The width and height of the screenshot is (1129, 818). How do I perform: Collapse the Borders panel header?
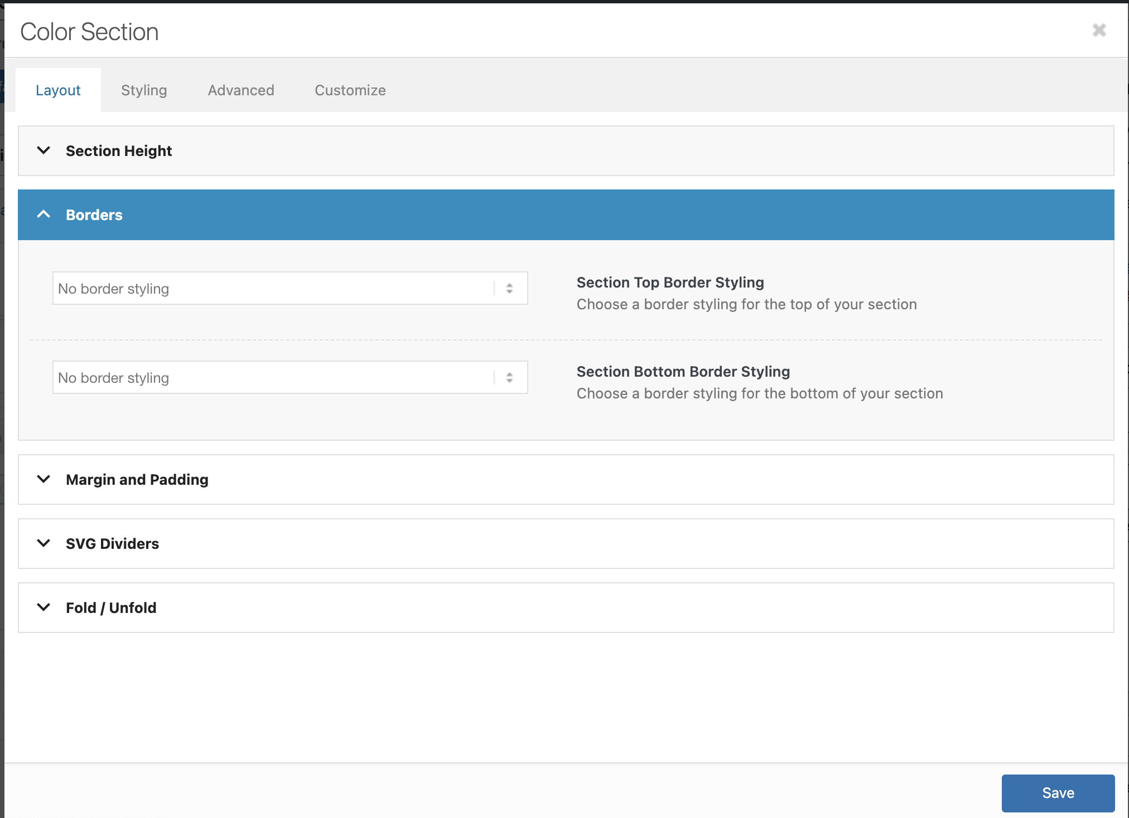point(94,215)
